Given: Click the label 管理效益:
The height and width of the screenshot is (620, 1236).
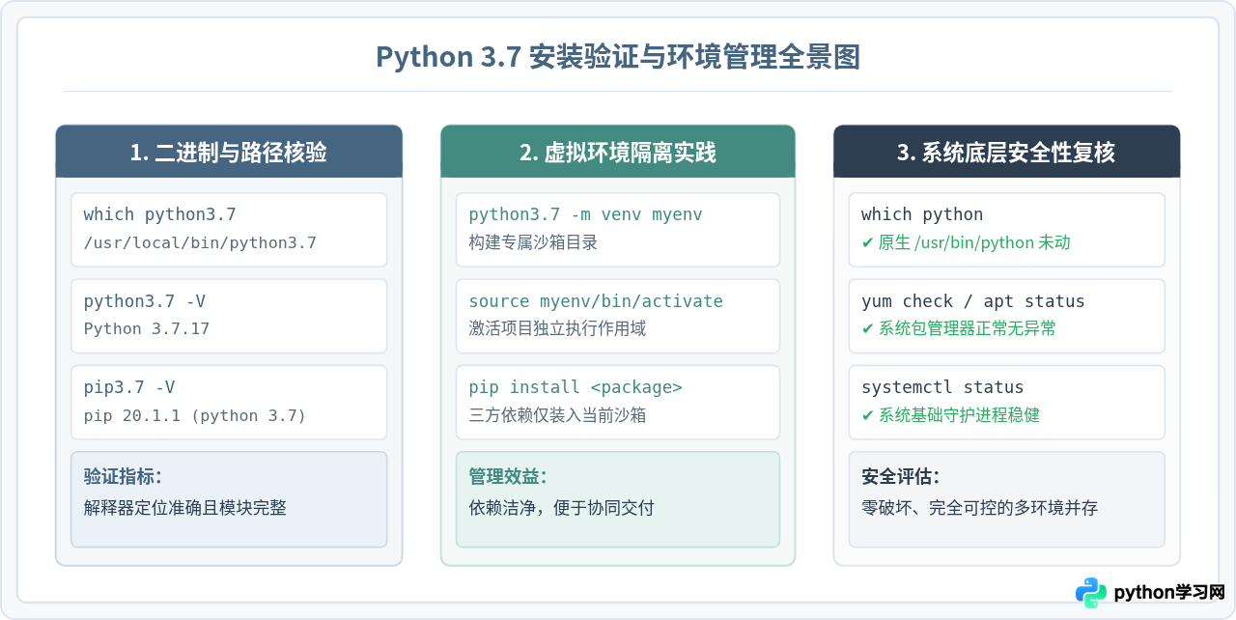Looking at the screenshot, I should tap(508, 476).
